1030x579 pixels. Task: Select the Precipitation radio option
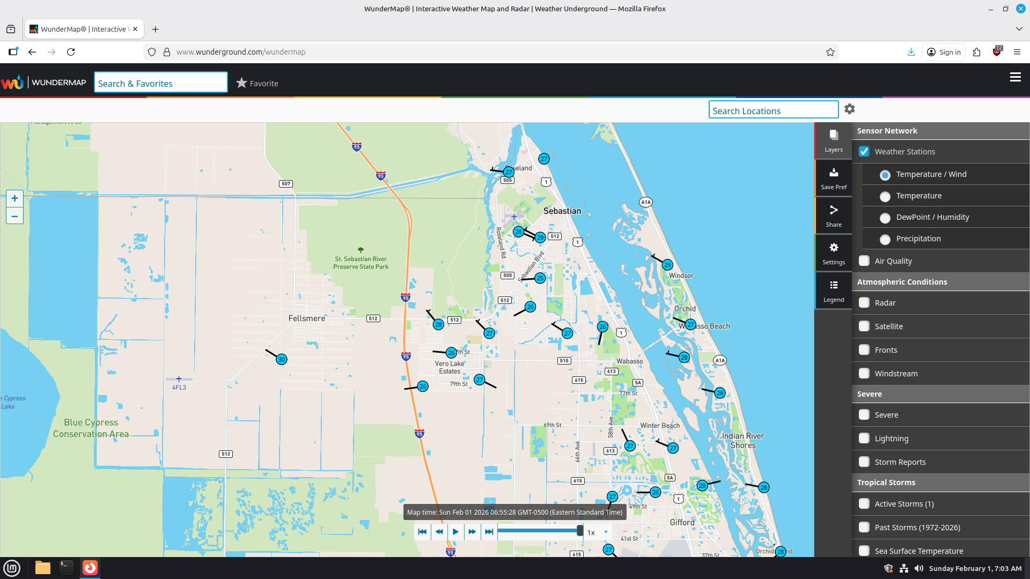(885, 239)
